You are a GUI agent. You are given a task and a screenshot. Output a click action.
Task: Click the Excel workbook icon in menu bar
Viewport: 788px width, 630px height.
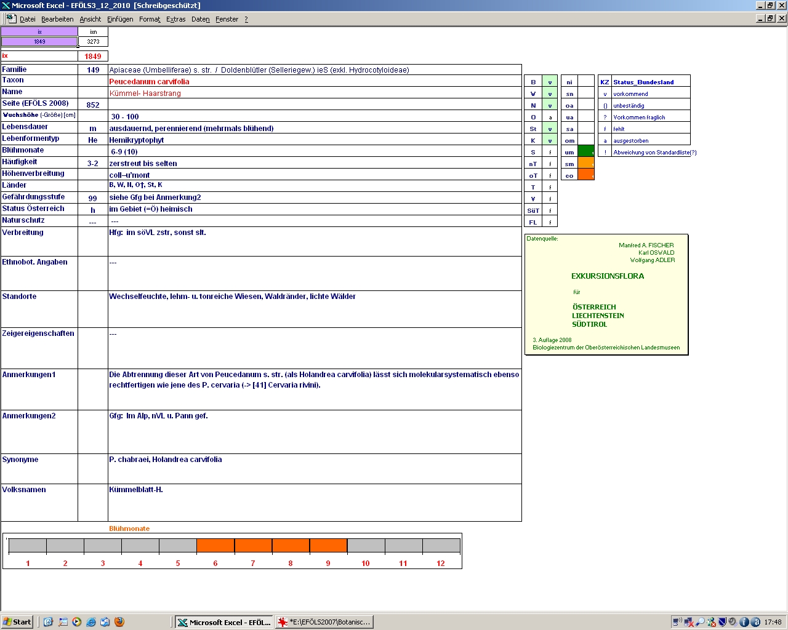click(10, 18)
